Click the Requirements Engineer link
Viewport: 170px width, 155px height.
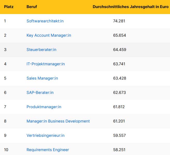[48, 150]
